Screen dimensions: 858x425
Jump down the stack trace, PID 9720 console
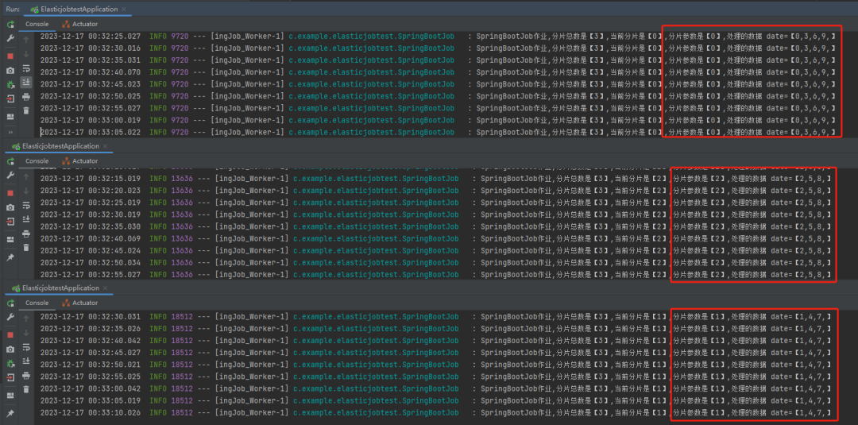[x=26, y=54]
